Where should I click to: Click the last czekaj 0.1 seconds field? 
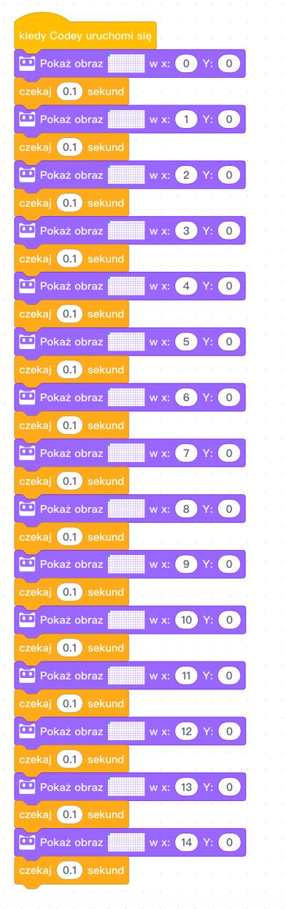(69, 870)
